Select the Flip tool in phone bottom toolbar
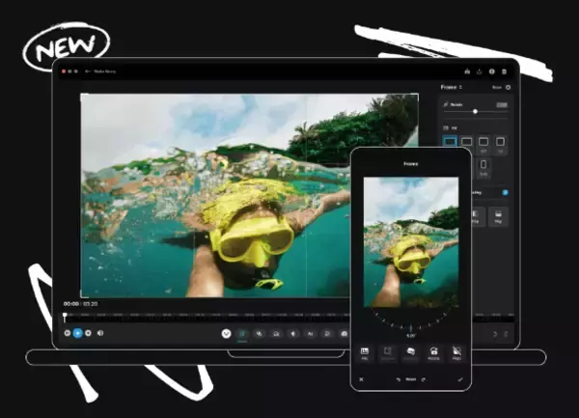 (456, 353)
